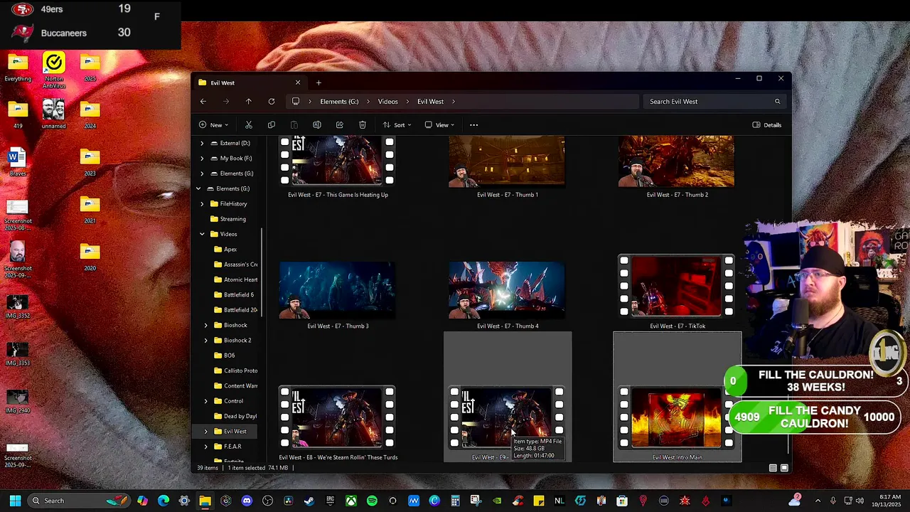Close the Evil West tab

(x=298, y=82)
